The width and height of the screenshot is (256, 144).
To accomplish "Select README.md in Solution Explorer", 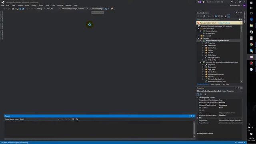I will (210, 34).
